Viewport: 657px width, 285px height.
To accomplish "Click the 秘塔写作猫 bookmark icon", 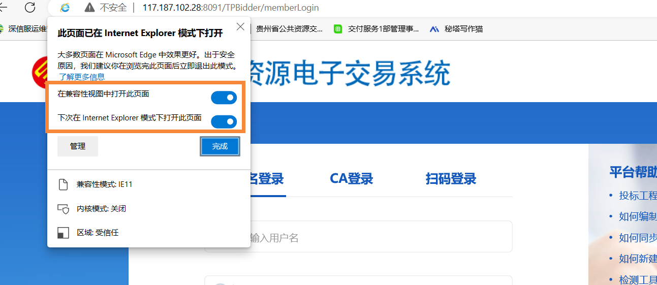I will (434, 29).
